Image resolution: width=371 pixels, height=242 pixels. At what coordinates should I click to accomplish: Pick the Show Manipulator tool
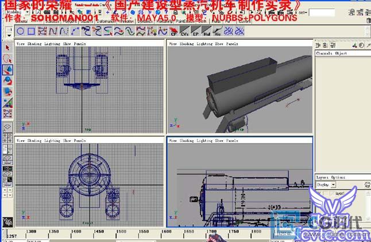pyautogui.click(x=7, y=103)
